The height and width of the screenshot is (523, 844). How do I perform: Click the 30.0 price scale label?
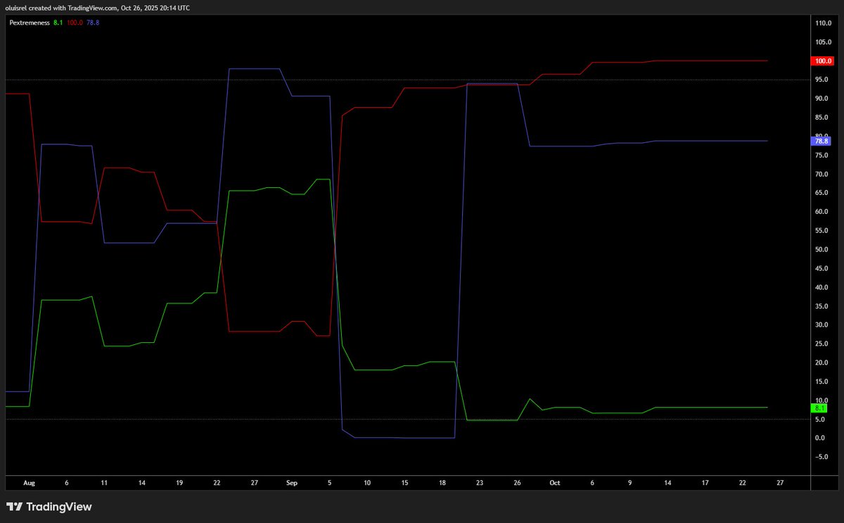click(x=821, y=325)
